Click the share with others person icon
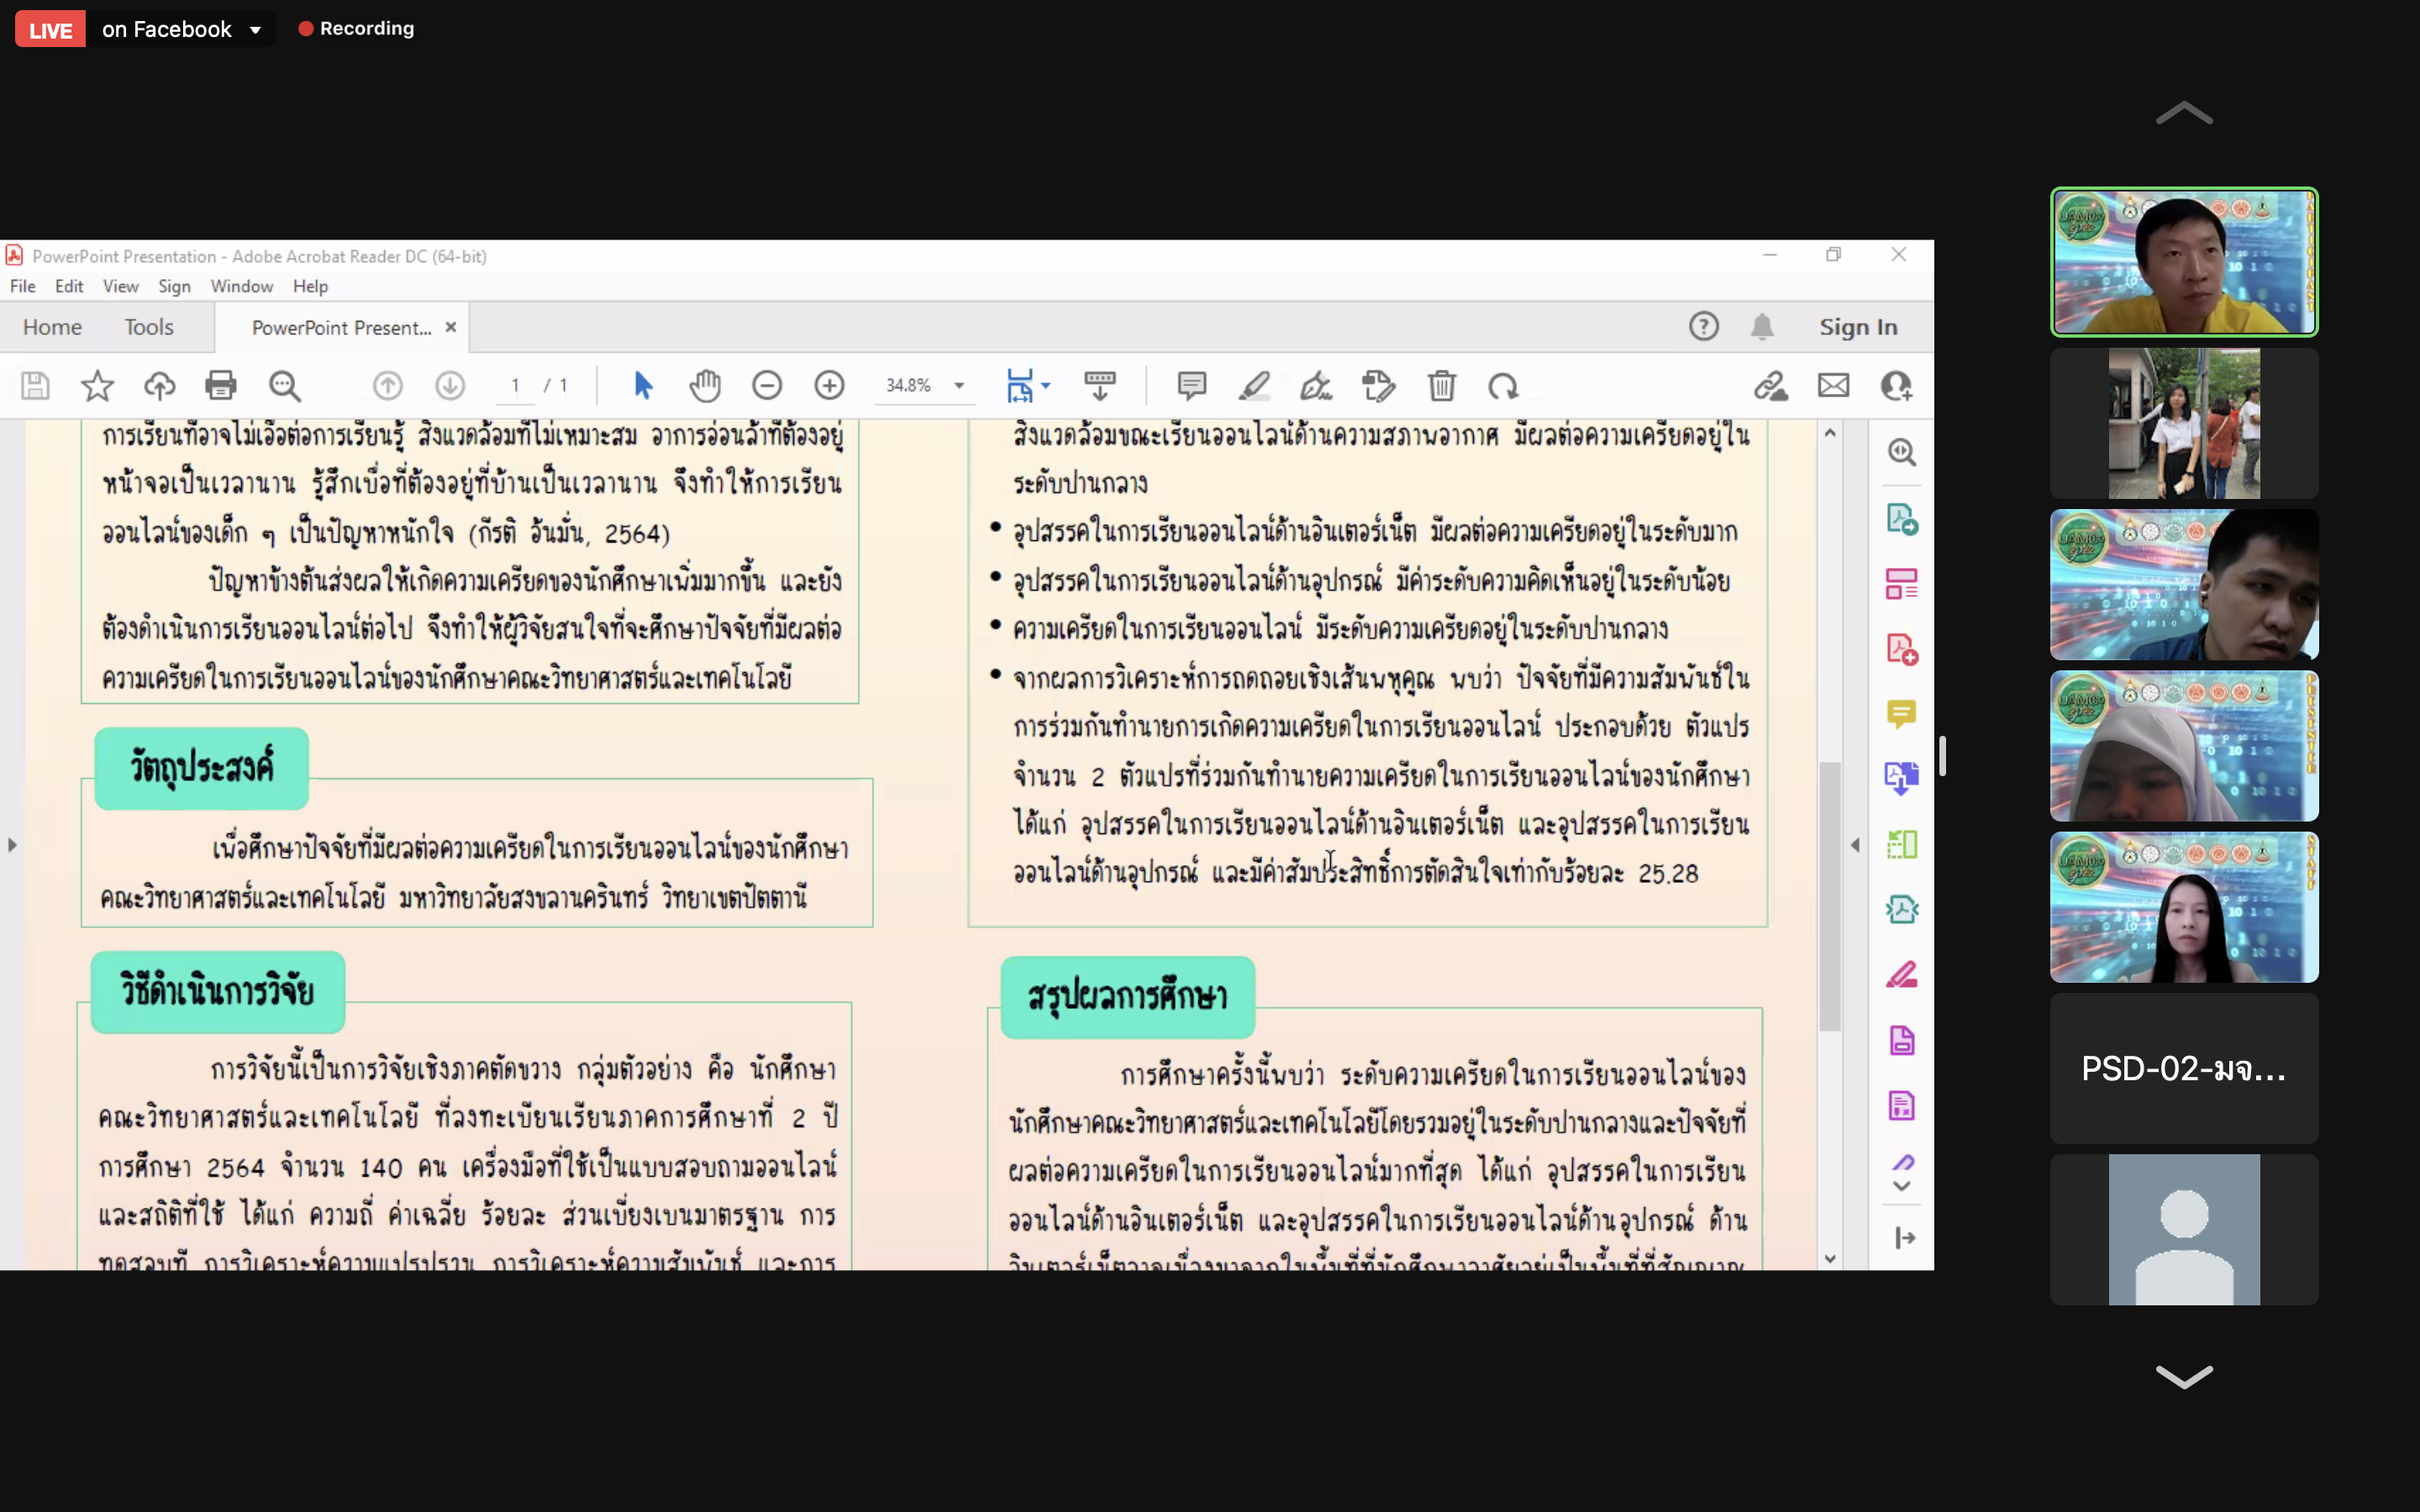 coord(1896,386)
